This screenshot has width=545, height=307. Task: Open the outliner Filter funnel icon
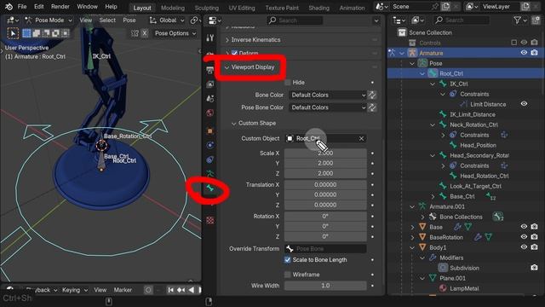tap(520, 20)
